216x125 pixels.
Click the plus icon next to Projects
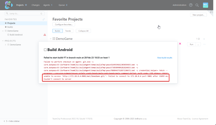26,5
